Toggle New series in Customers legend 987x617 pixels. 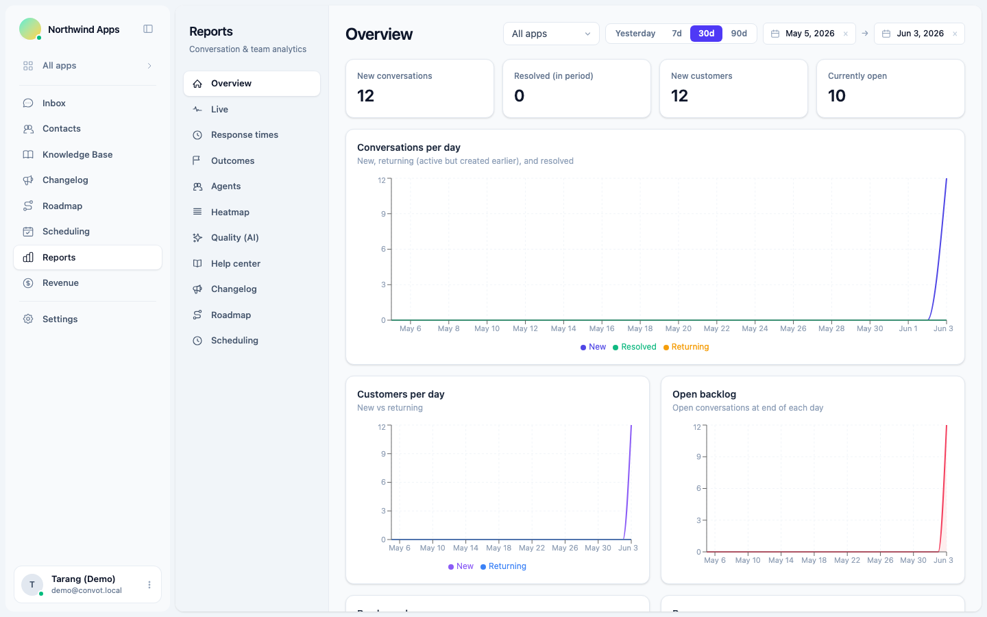pyautogui.click(x=461, y=566)
